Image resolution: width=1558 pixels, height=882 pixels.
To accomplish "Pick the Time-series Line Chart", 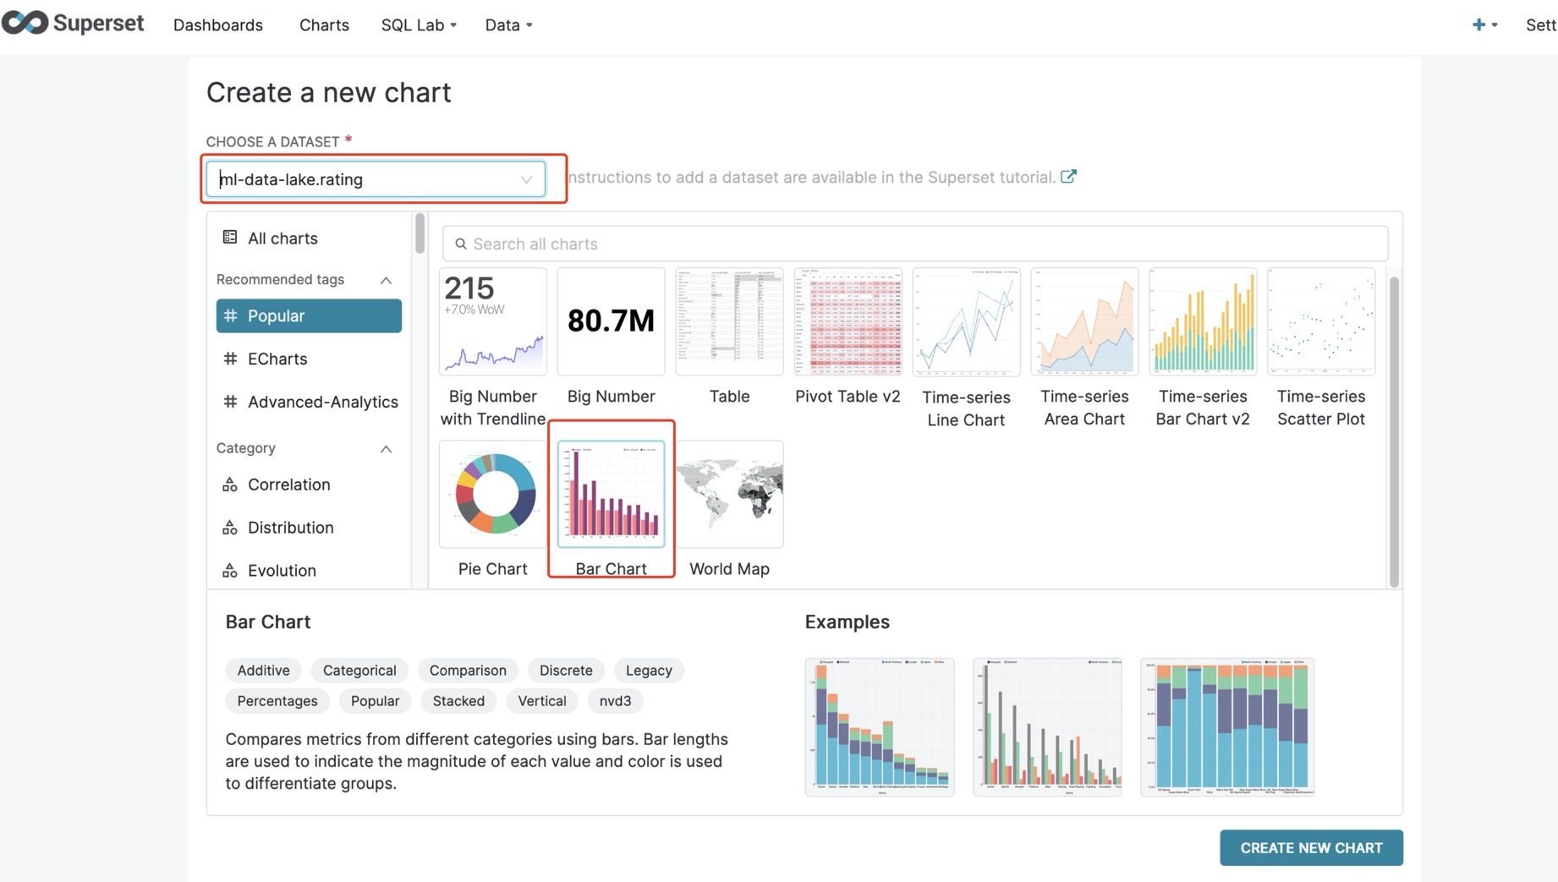I will pyautogui.click(x=966, y=323).
